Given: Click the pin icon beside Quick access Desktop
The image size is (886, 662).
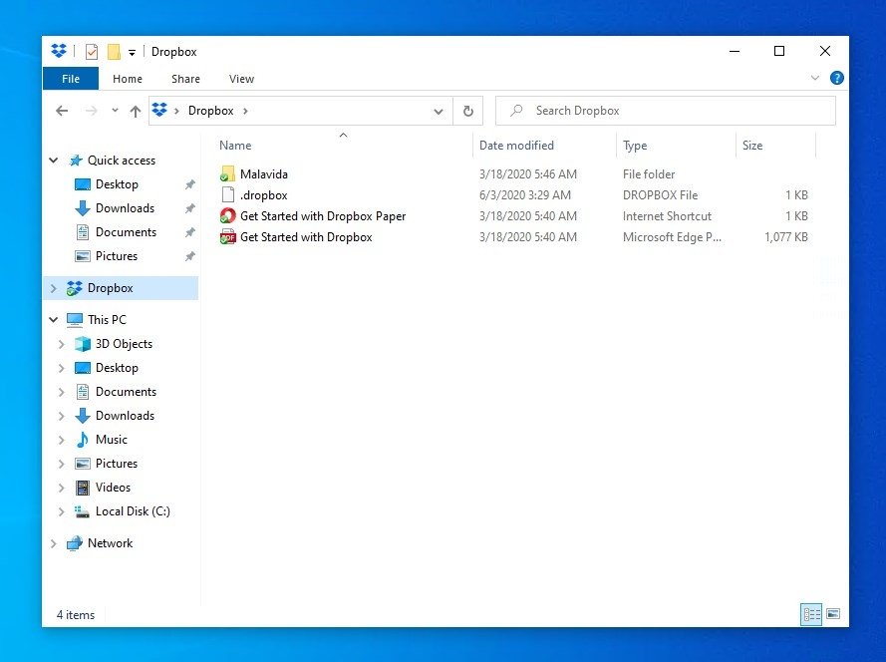Looking at the screenshot, I should point(189,184).
